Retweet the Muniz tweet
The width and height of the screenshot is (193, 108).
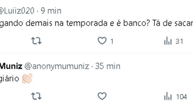[x=36, y=97]
